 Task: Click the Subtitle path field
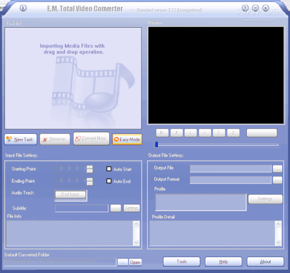[82, 208]
